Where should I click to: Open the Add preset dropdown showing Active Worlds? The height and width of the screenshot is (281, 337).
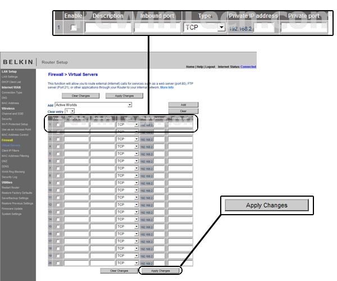[93, 105]
